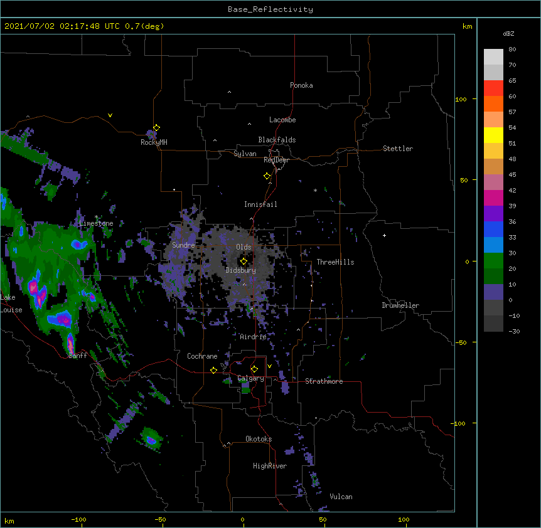This screenshot has height=528, width=541.
Task: Pick the bright yellow swatch in dBZ legend
Action: pos(493,135)
